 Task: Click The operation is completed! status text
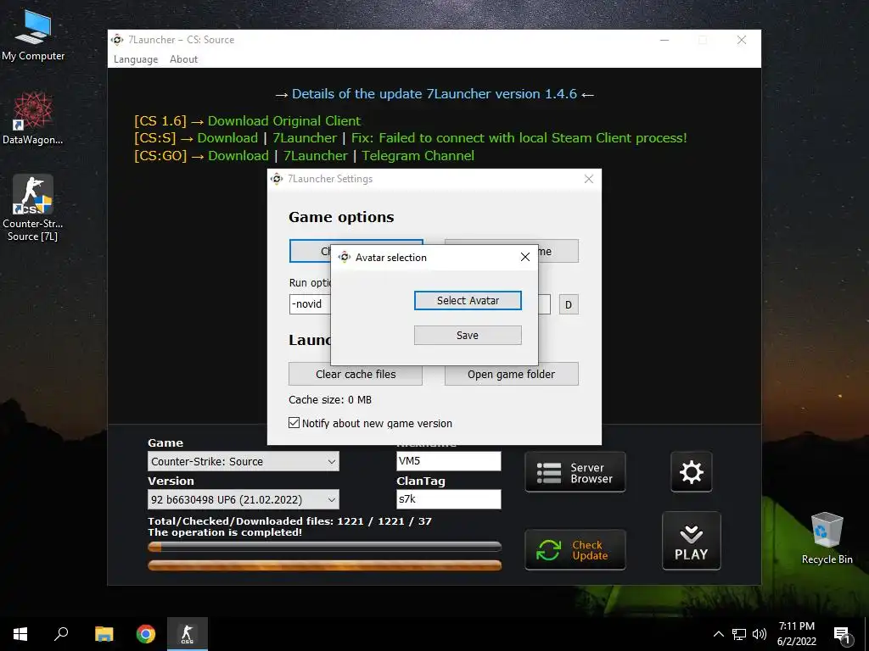click(x=225, y=532)
